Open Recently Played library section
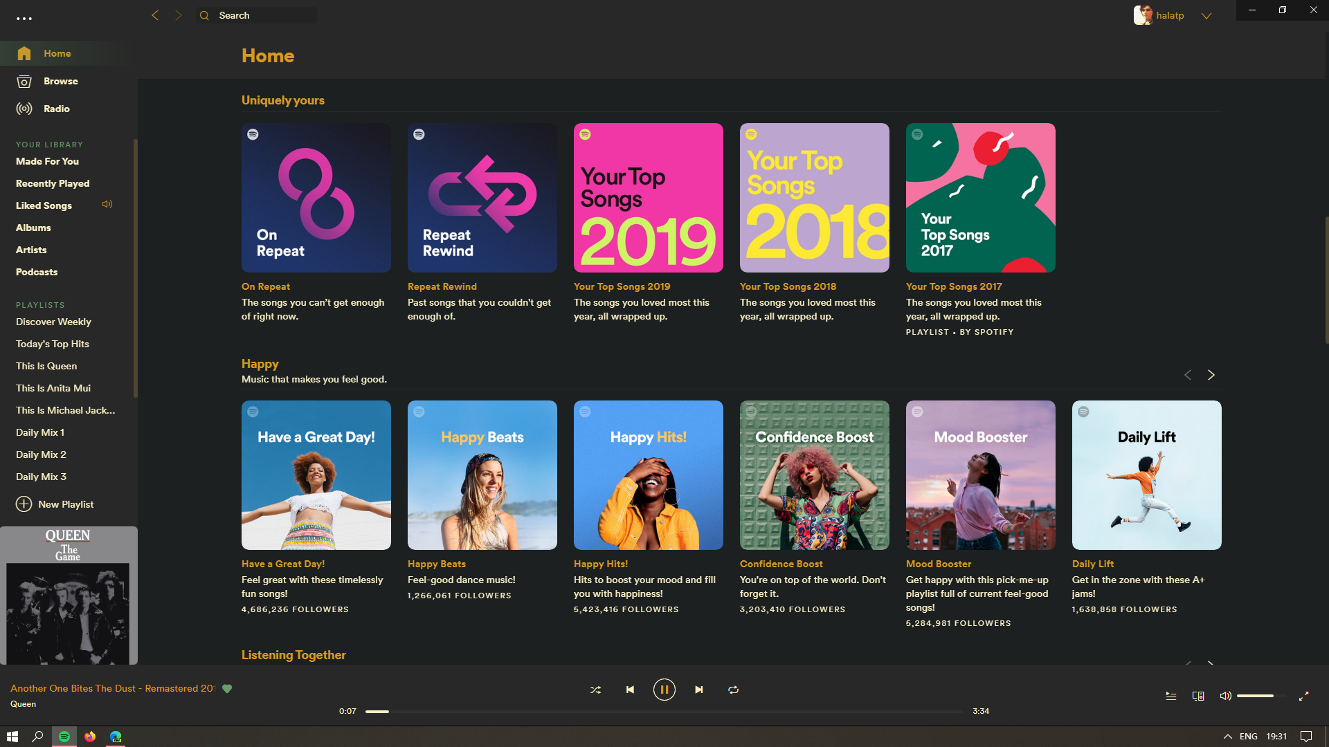Viewport: 1329px width, 747px height. tap(53, 183)
